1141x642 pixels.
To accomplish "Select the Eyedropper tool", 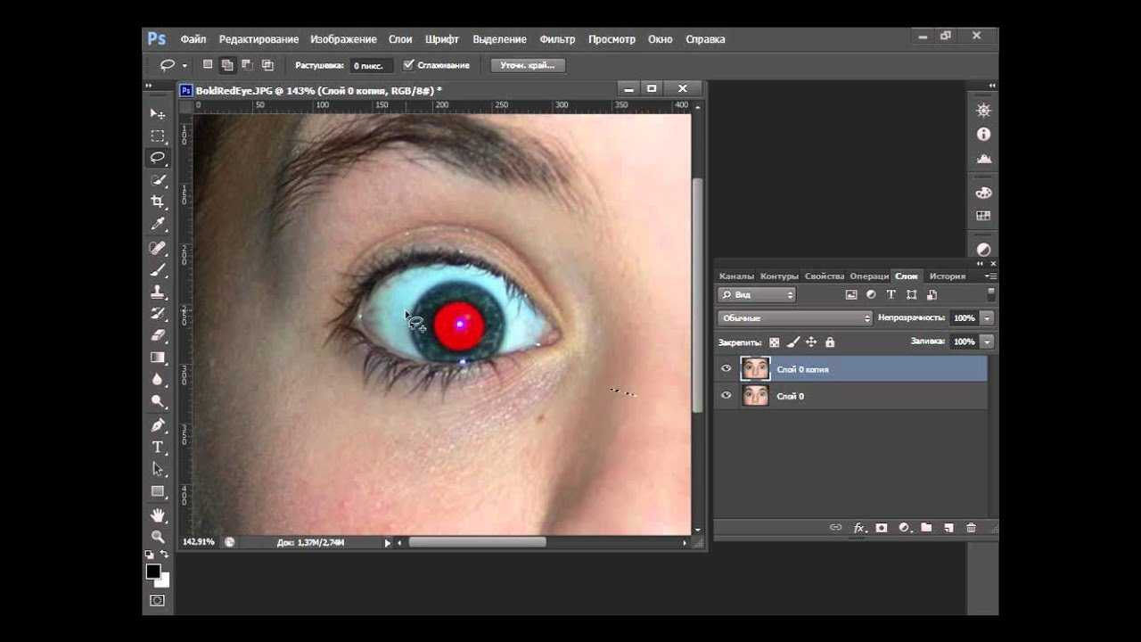I will [158, 224].
